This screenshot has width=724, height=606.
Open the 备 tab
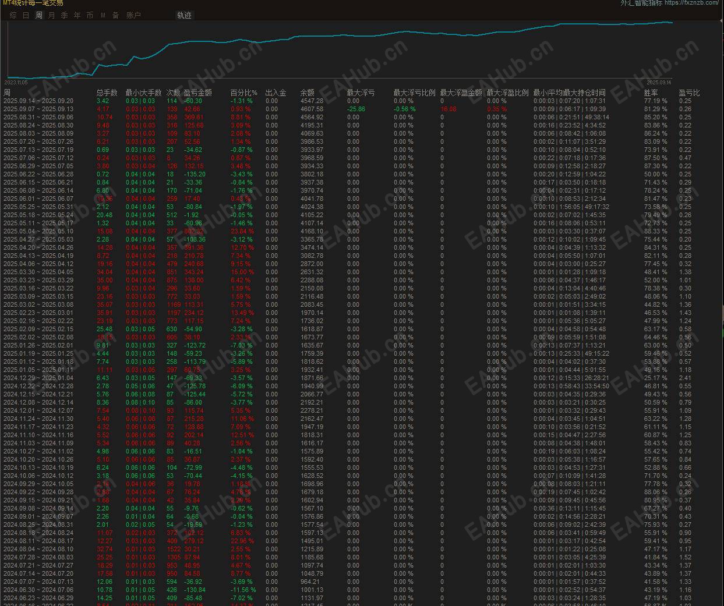point(115,16)
